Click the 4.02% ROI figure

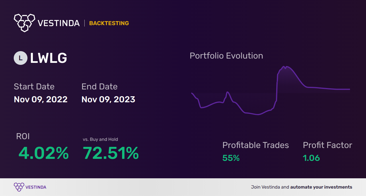pyautogui.click(x=44, y=153)
